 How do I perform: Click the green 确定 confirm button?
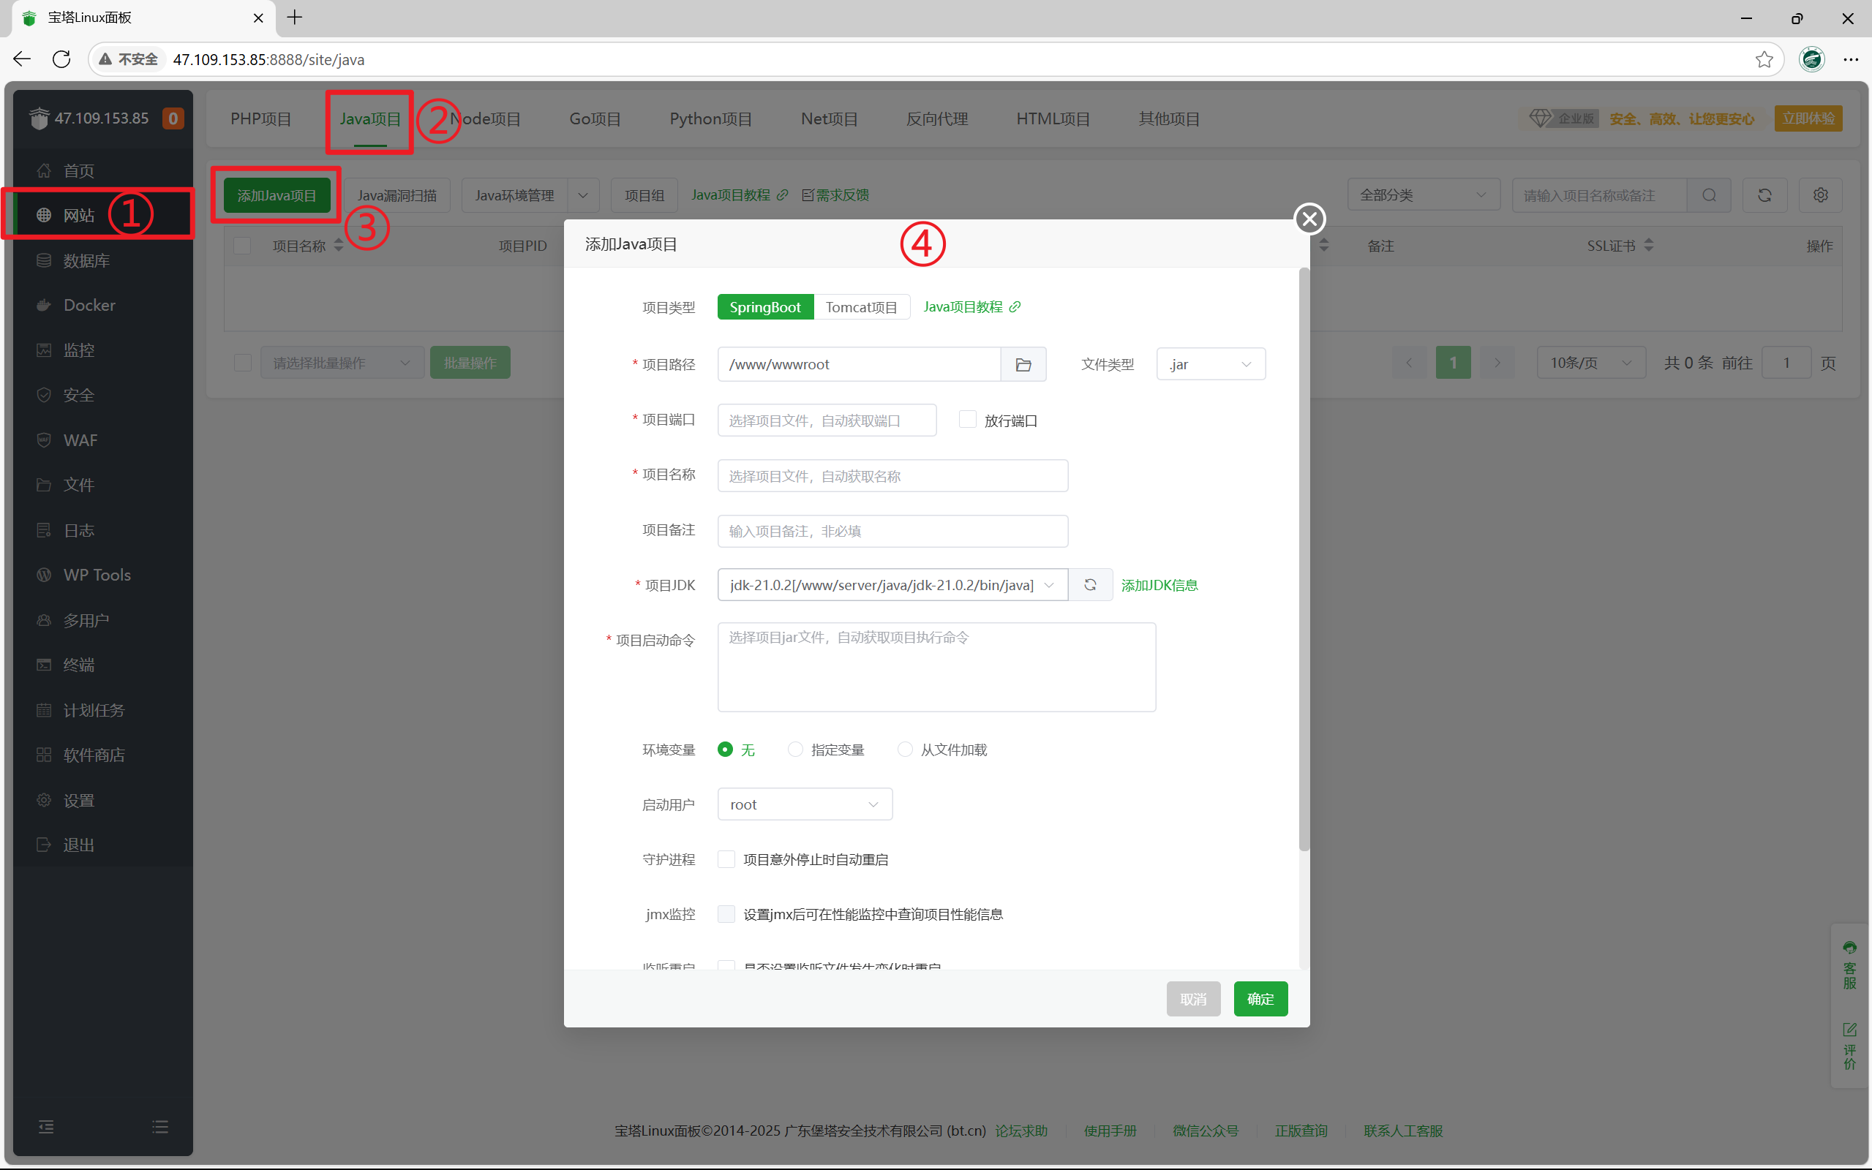point(1260,999)
